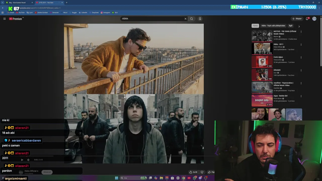The image size is (322, 181).
Task: Open options menu for Hidra - 2011
Action: pos(301,44)
